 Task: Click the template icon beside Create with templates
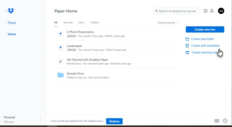pos(187,46)
